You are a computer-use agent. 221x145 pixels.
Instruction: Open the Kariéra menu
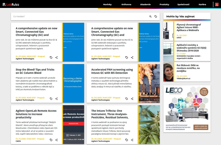tap(202, 4)
